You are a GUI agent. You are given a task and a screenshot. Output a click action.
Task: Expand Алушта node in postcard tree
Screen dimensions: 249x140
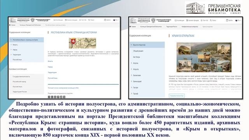pyautogui.click(x=132, y=69)
